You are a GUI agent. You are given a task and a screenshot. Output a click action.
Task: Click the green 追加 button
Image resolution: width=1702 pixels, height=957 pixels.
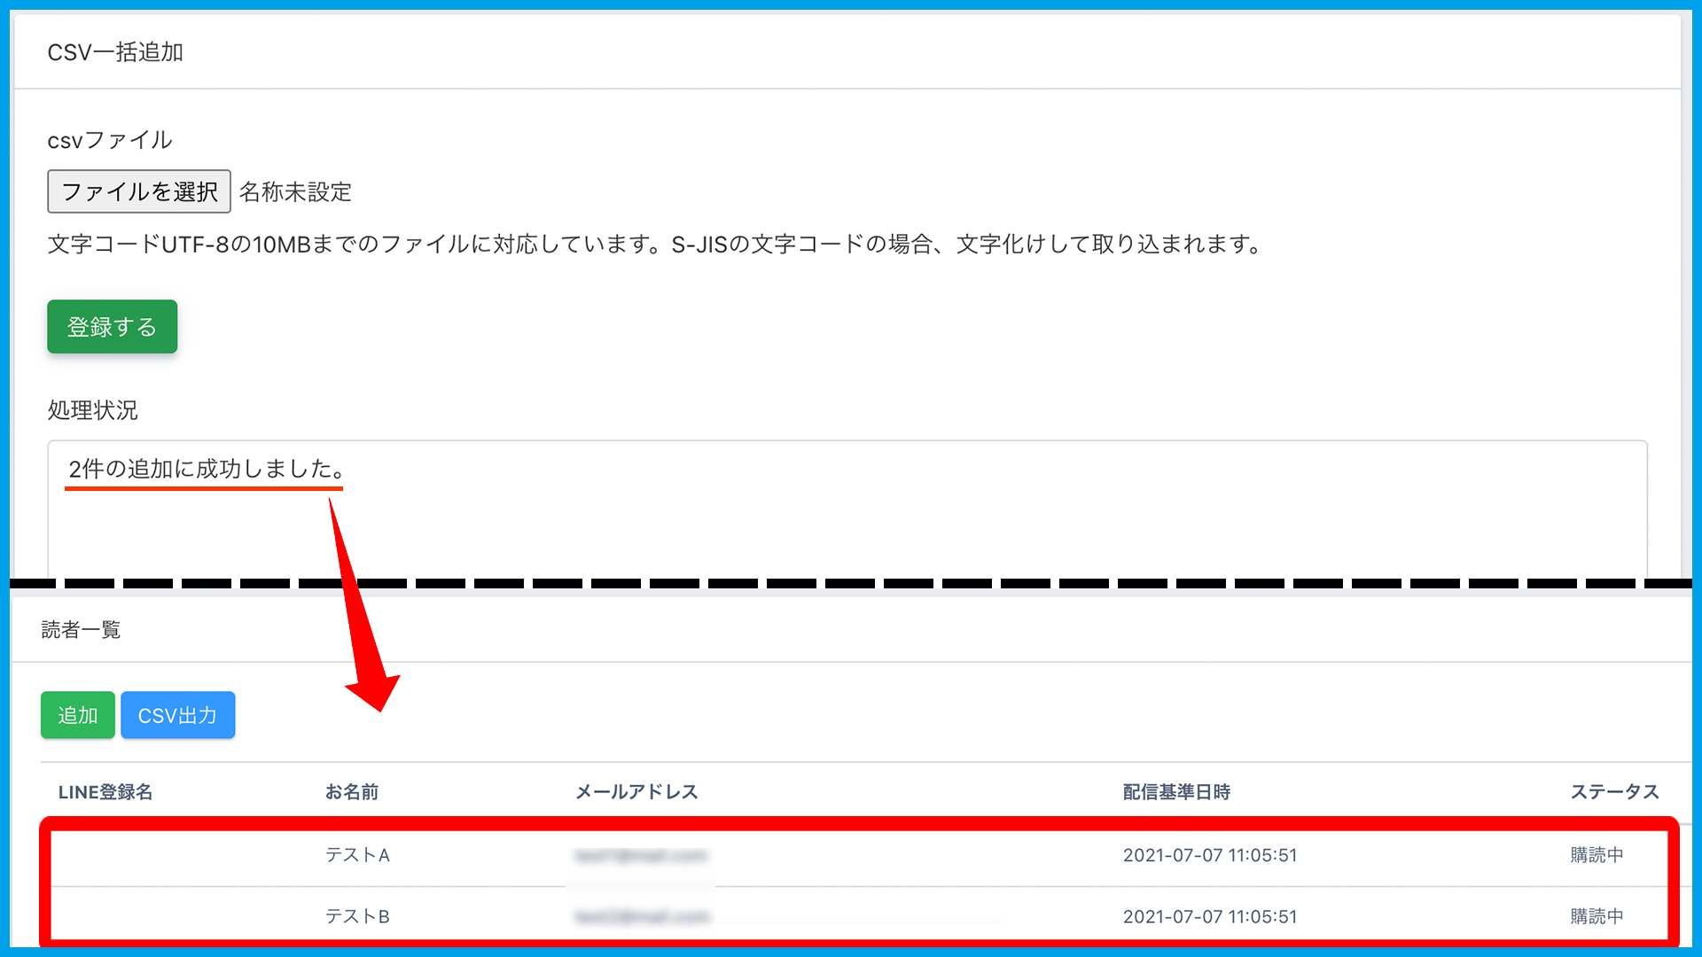78,715
